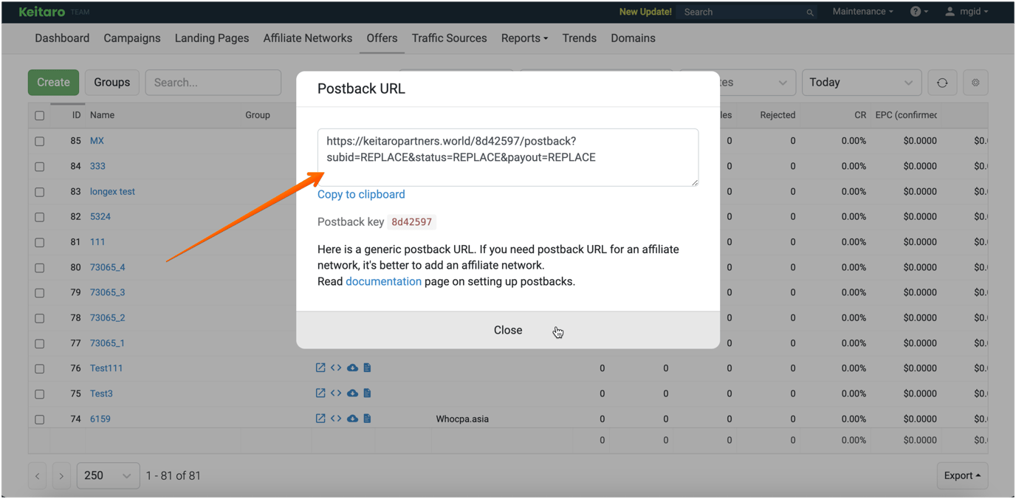Click inside the postback URL text box
Viewport: 1016px width, 499px height.
tap(507, 156)
